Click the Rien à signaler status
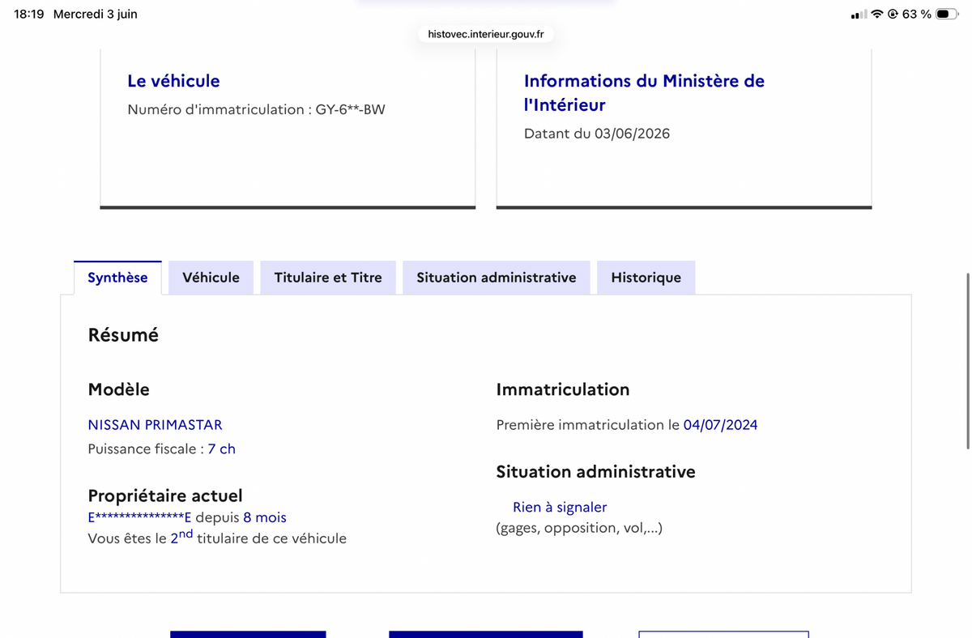The height and width of the screenshot is (638, 972). click(x=560, y=507)
